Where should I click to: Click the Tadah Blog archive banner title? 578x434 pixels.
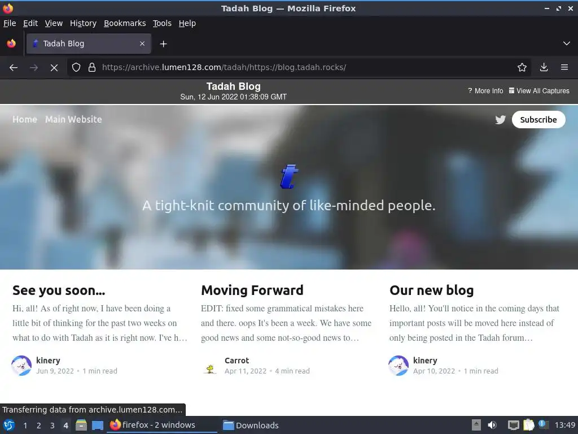pyautogui.click(x=233, y=86)
